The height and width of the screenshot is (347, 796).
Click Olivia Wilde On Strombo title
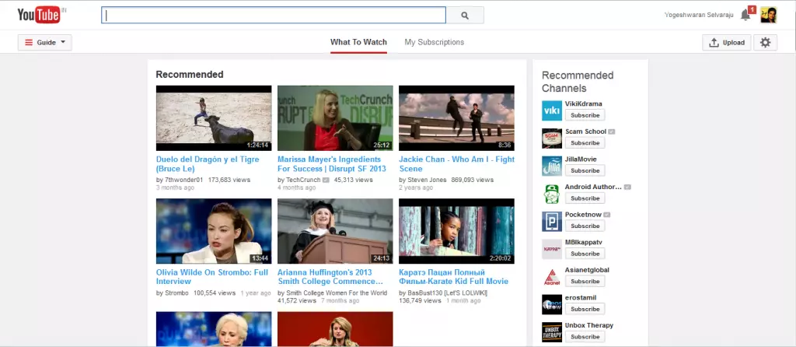211,277
